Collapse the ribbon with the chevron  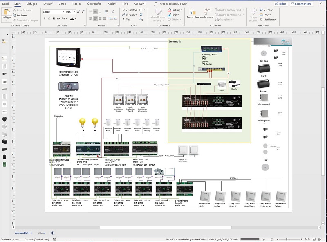(323, 25)
